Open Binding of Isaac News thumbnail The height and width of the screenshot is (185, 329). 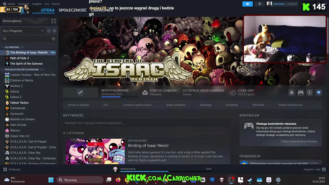coord(95,151)
